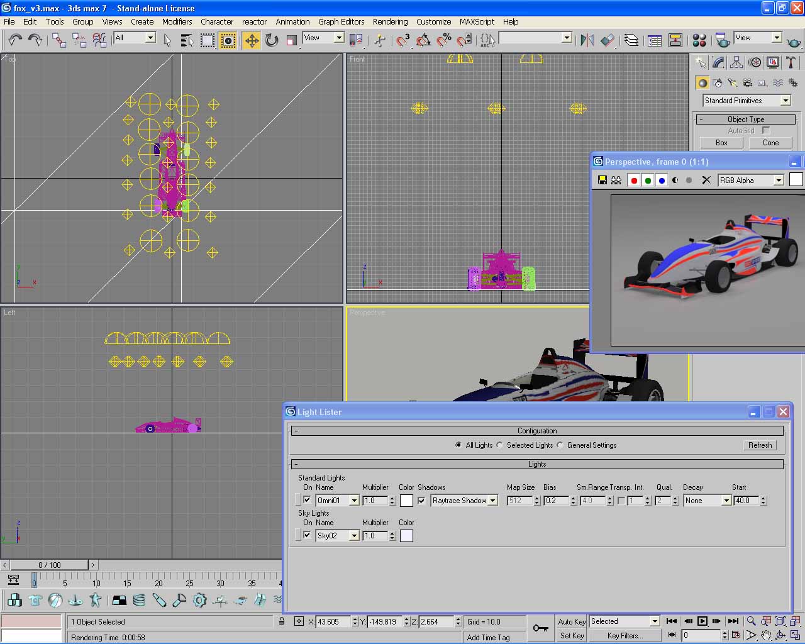This screenshot has height=644, width=805.
Task: Open the Raytrace Shadow type dropdown
Action: point(493,501)
